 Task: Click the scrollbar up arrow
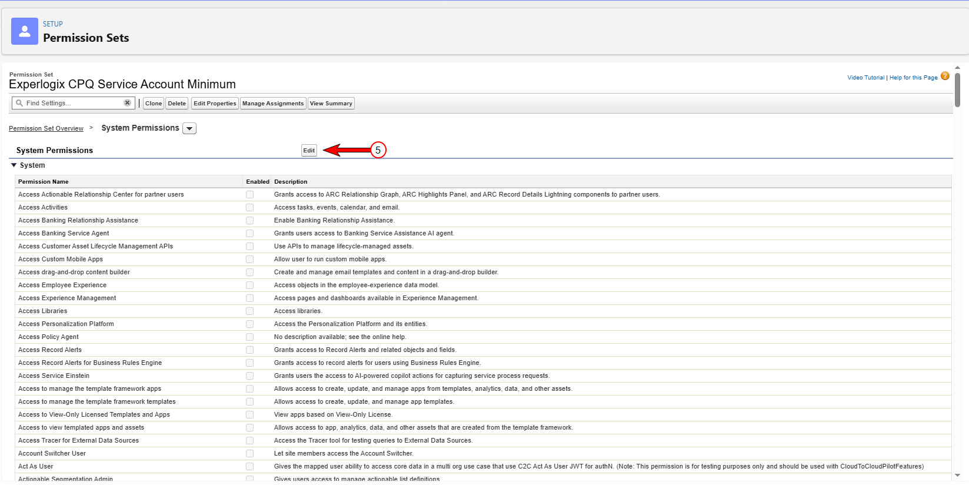click(957, 68)
